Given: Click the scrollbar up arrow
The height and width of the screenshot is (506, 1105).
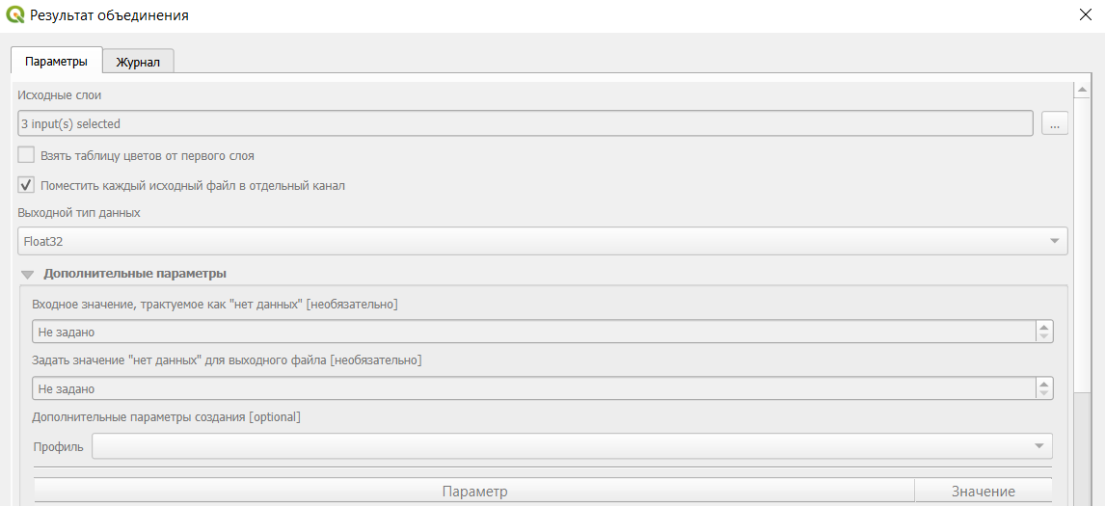Looking at the screenshot, I should [1081, 90].
